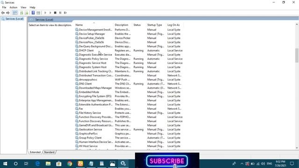This screenshot has width=299, height=168.
Task: Open the Windows Start menu
Action: pos(5,164)
